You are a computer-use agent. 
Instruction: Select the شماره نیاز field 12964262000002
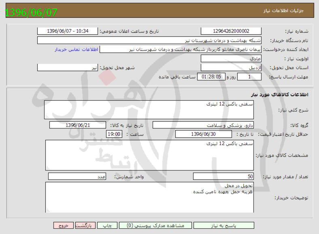point(231,31)
